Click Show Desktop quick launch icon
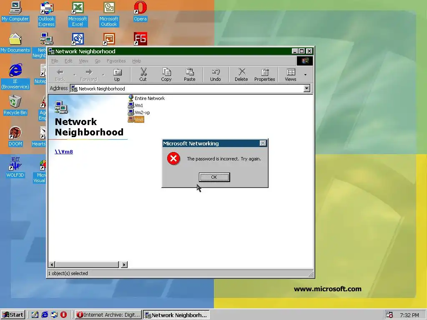 pos(35,315)
